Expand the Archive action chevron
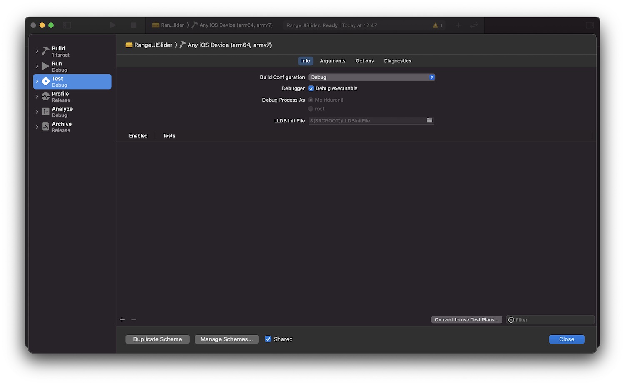The image size is (625, 386). tap(37, 127)
